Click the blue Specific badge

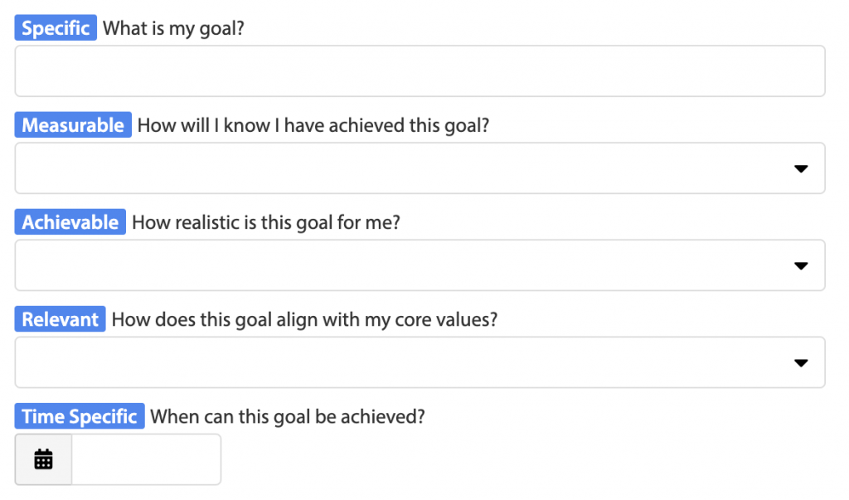click(56, 27)
